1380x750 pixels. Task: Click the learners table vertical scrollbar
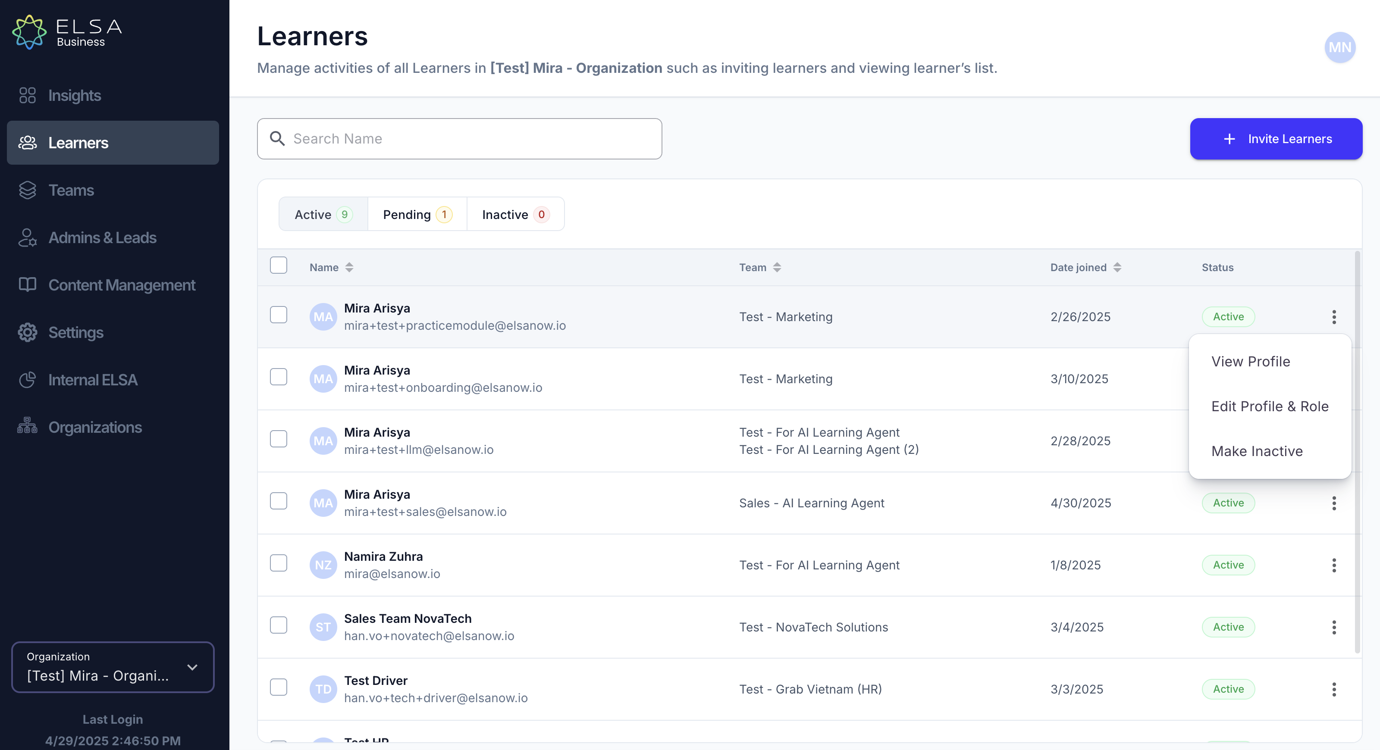[x=1357, y=452]
